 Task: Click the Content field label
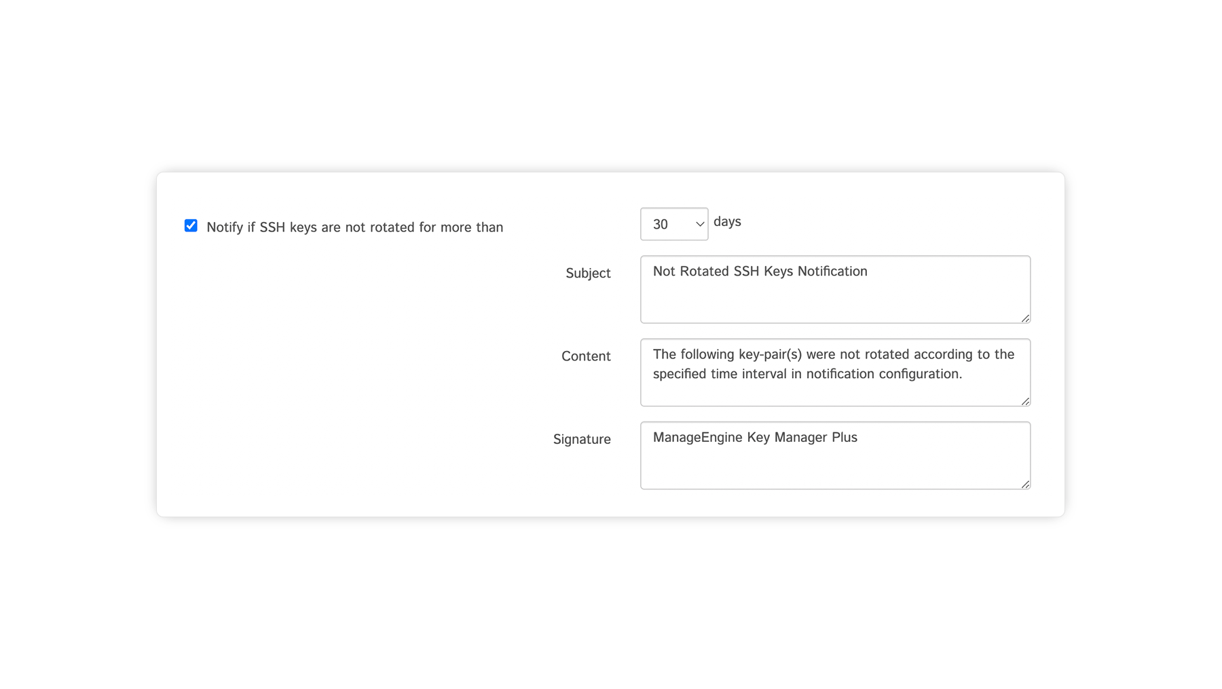tap(586, 356)
